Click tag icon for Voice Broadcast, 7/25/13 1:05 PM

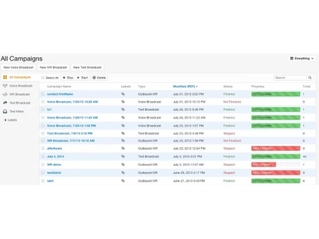point(123,126)
